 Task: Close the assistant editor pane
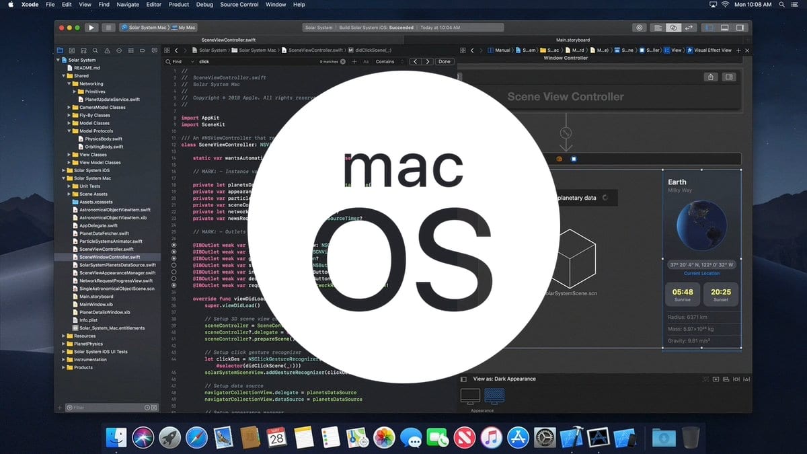coord(747,50)
